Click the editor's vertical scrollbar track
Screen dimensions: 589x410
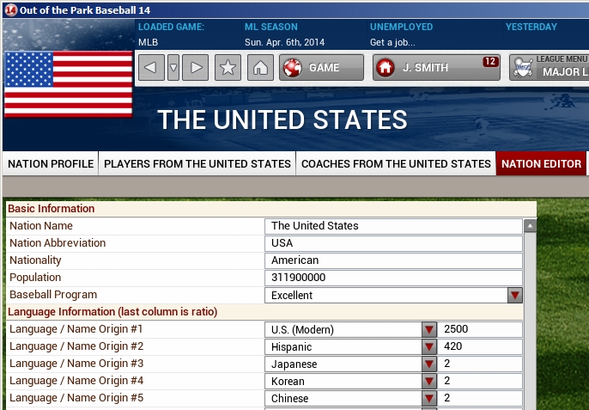tap(530, 321)
